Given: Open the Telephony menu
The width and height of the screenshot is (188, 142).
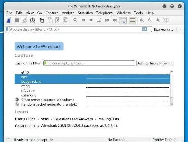Looking at the screenshot, I should coord(104,13).
